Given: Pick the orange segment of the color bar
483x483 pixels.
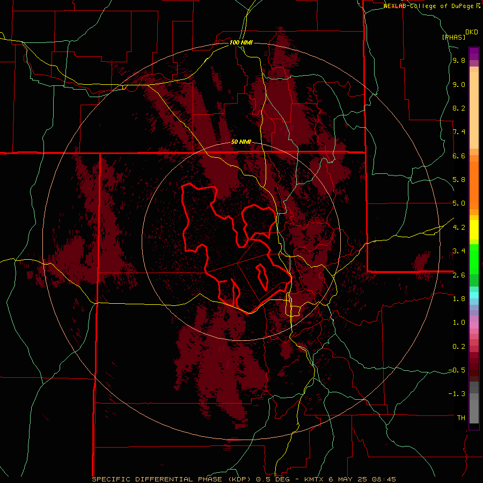Looking at the screenshot, I should tap(474, 186).
